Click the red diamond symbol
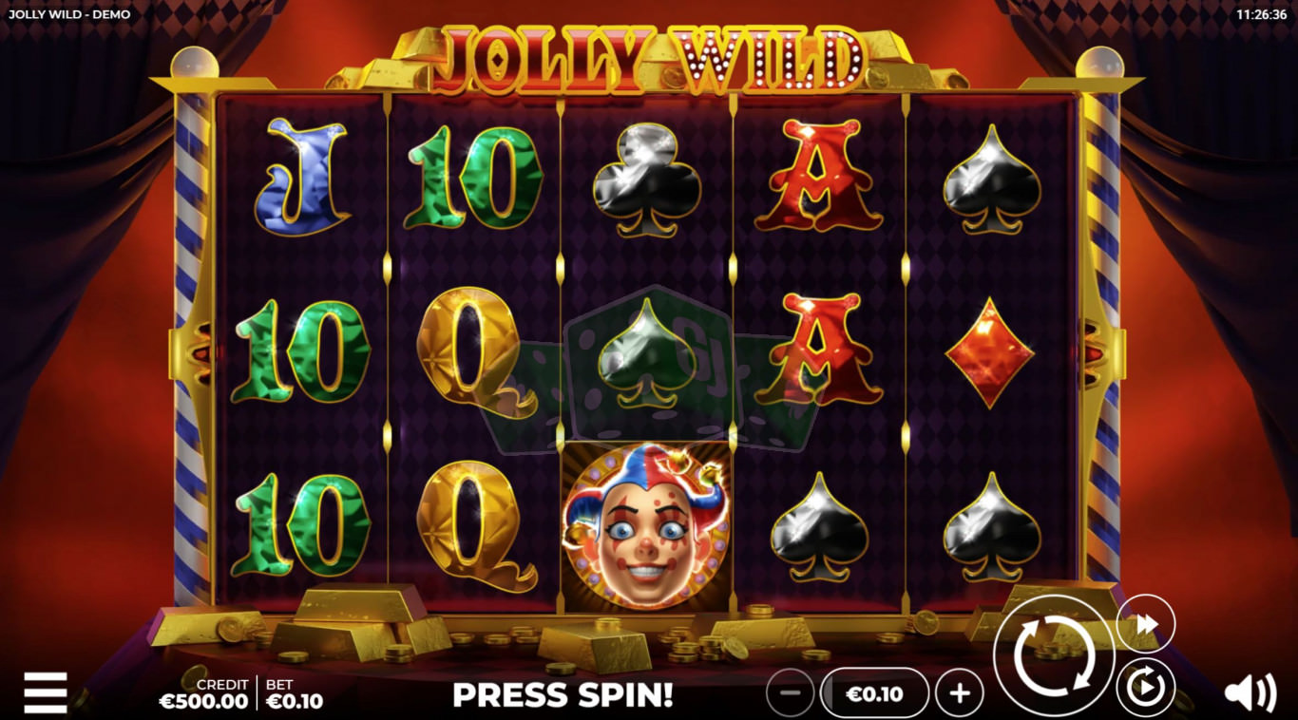 point(991,352)
